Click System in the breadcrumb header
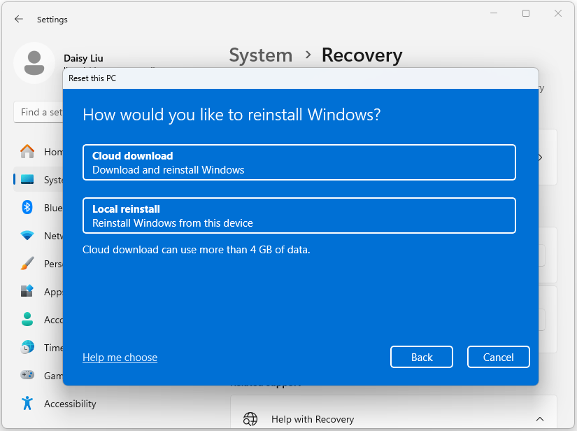This screenshot has width=577, height=431. click(260, 55)
